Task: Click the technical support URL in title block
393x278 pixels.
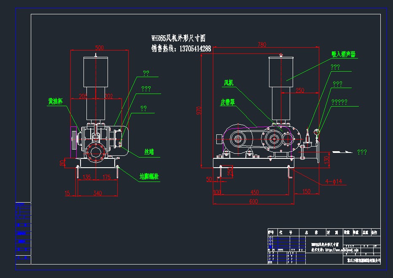Action: tap(335, 250)
